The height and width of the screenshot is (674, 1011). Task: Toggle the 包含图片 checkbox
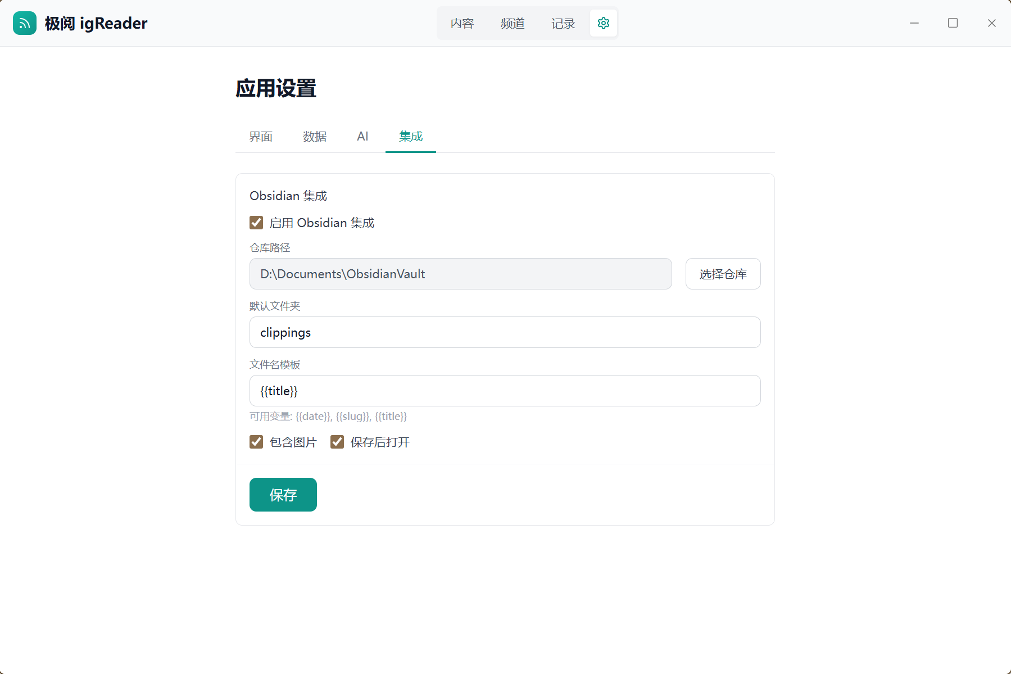[256, 442]
